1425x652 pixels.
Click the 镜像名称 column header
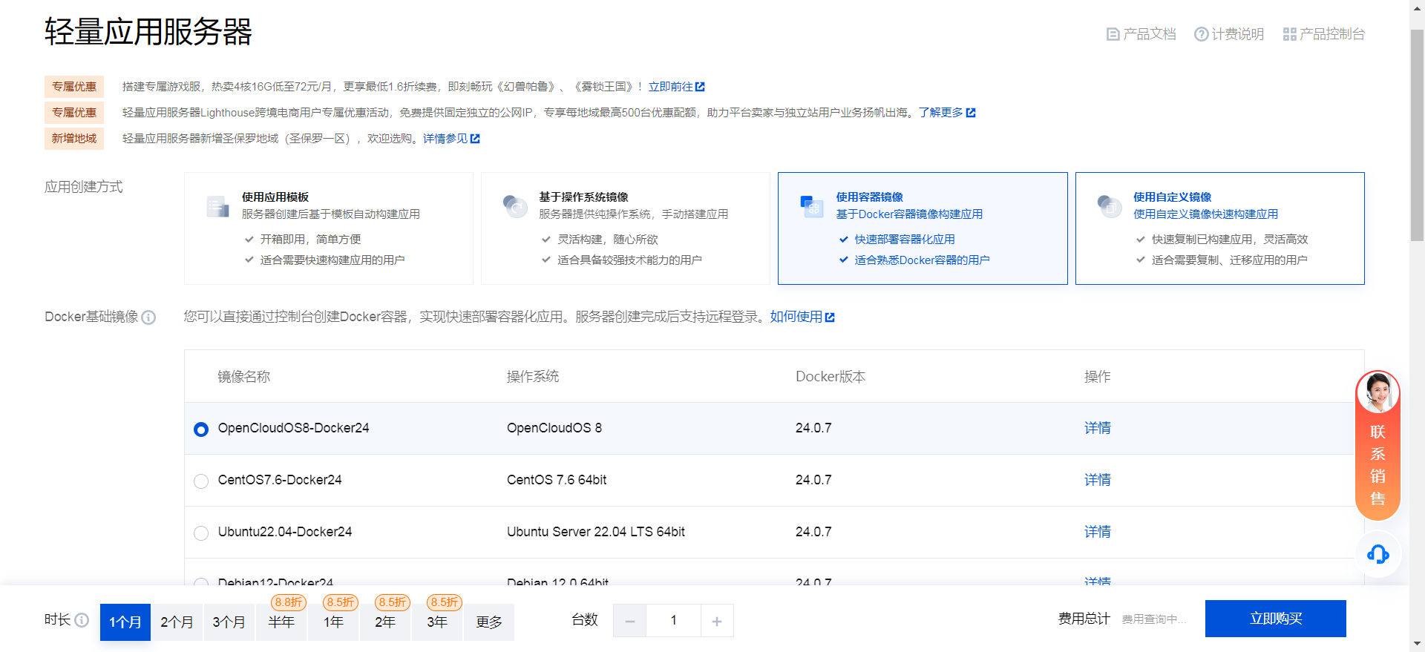pyautogui.click(x=244, y=377)
